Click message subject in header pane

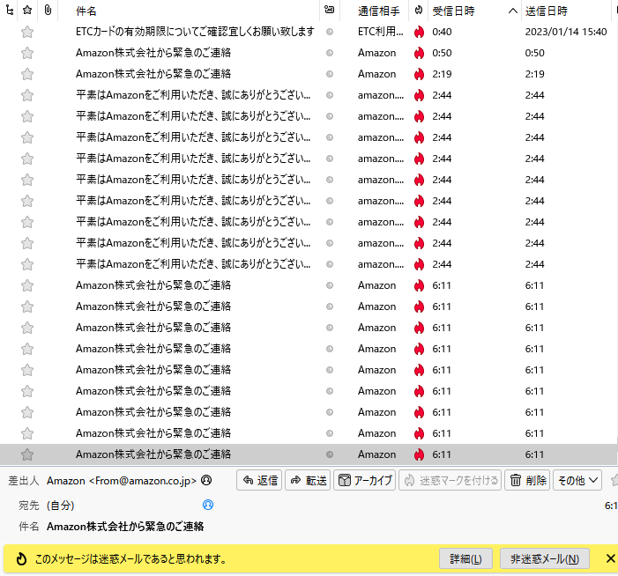coord(125,527)
